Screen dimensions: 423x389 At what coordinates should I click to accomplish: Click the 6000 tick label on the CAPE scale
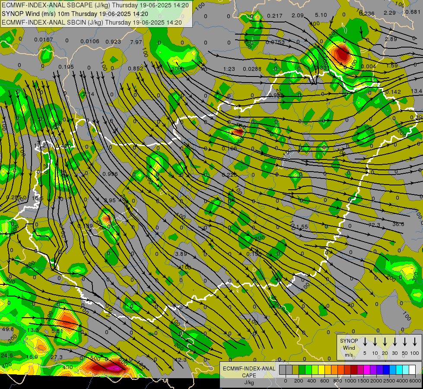(x=415, y=381)
